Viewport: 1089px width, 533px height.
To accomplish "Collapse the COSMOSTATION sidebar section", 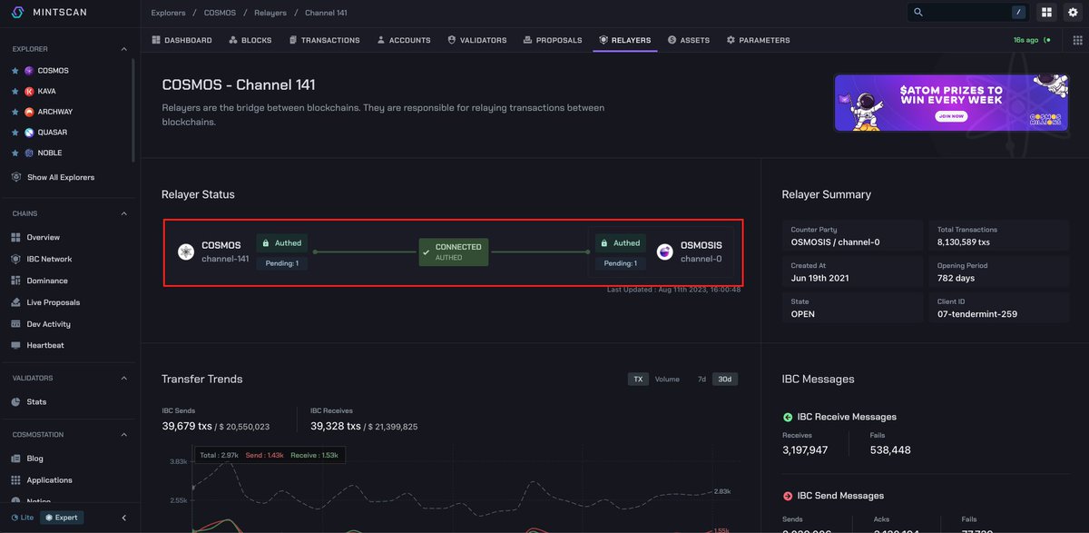I will pos(124,435).
